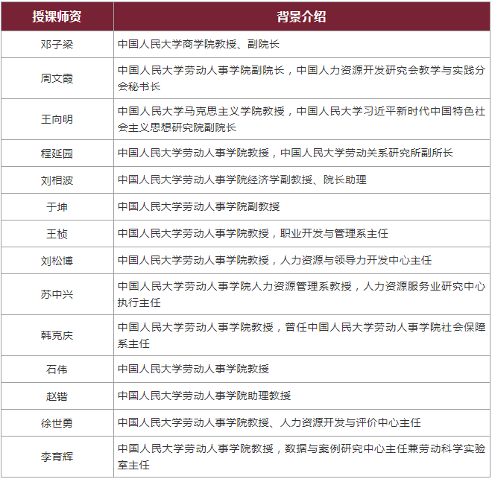Click 徐世勇's 人力资源开发与评价中心主任 description

[269, 423]
